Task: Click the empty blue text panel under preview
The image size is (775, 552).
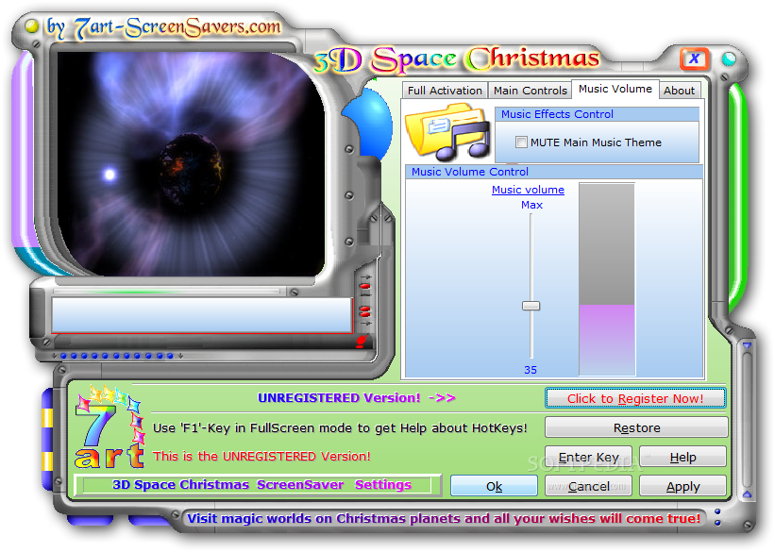Action: coord(202,314)
